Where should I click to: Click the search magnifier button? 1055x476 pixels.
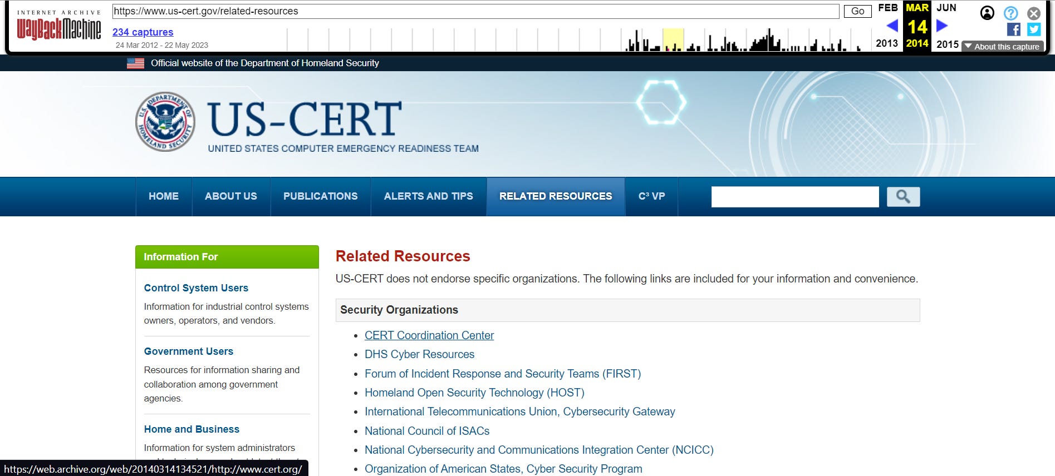click(x=903, y=196)
